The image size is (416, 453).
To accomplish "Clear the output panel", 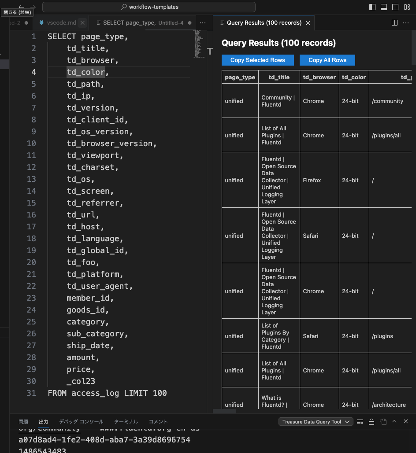I will pos(360,422).
